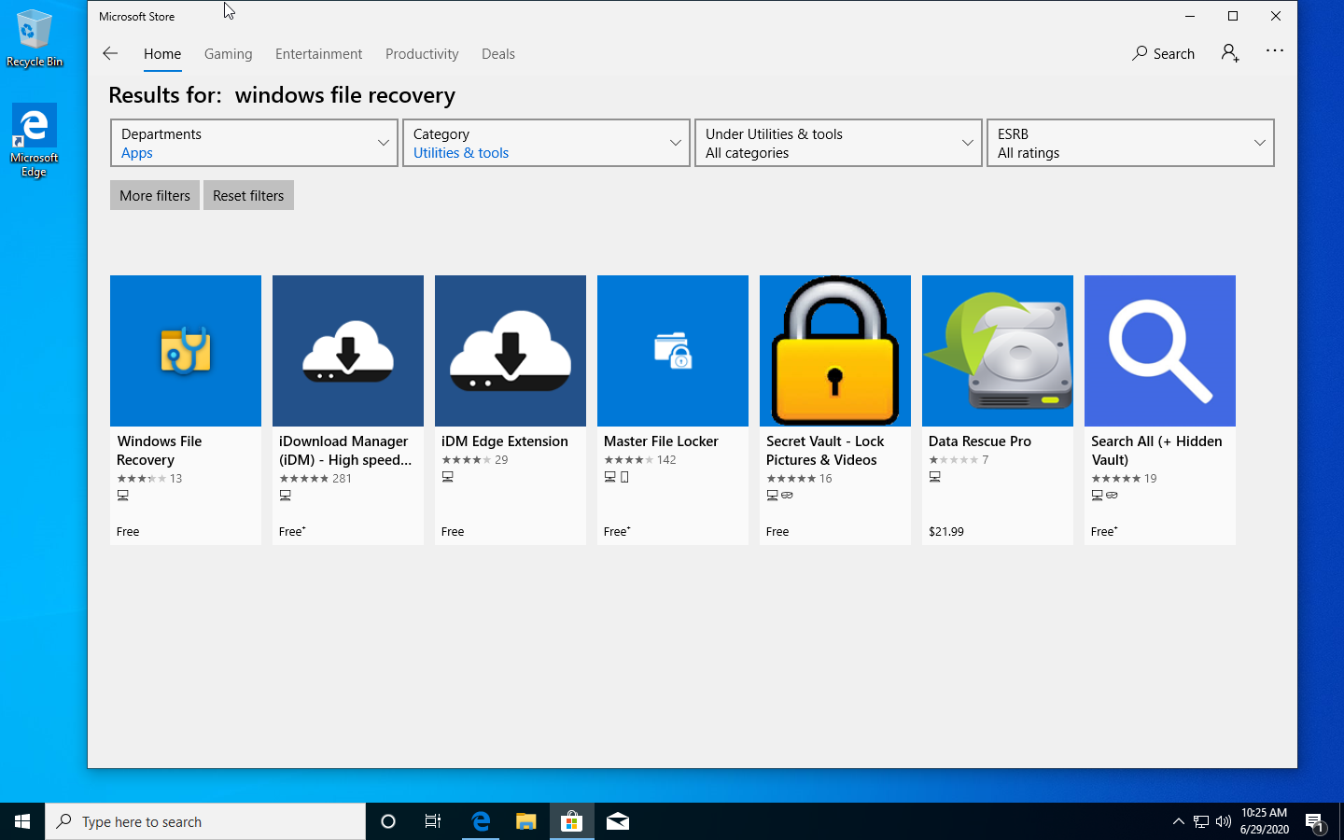The image size is (1344, 840).
Task: Go to the Deals tab
Action: (498, 54)
